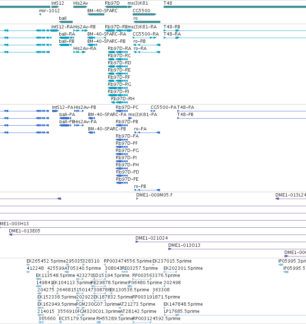Select protein Rb97D-PH
The image size is (306, 324).
(127, 165)
